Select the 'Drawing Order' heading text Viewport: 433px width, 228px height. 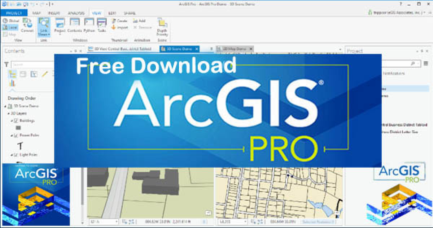click(22, 98)
